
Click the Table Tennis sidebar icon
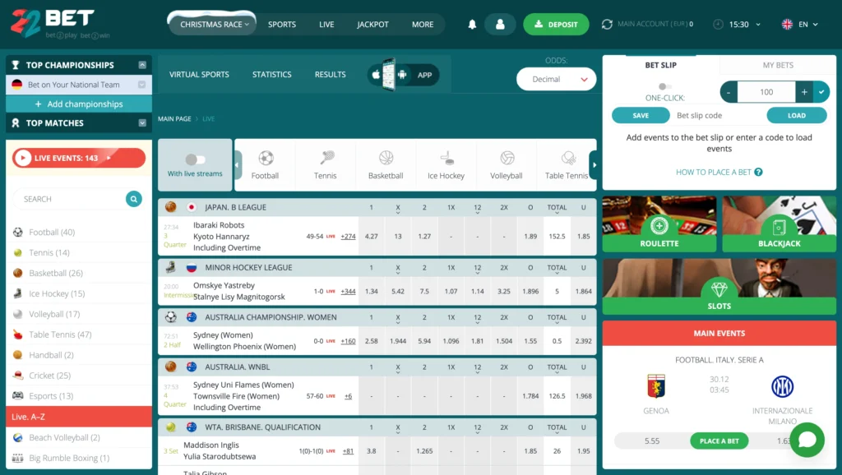point(18,334)
